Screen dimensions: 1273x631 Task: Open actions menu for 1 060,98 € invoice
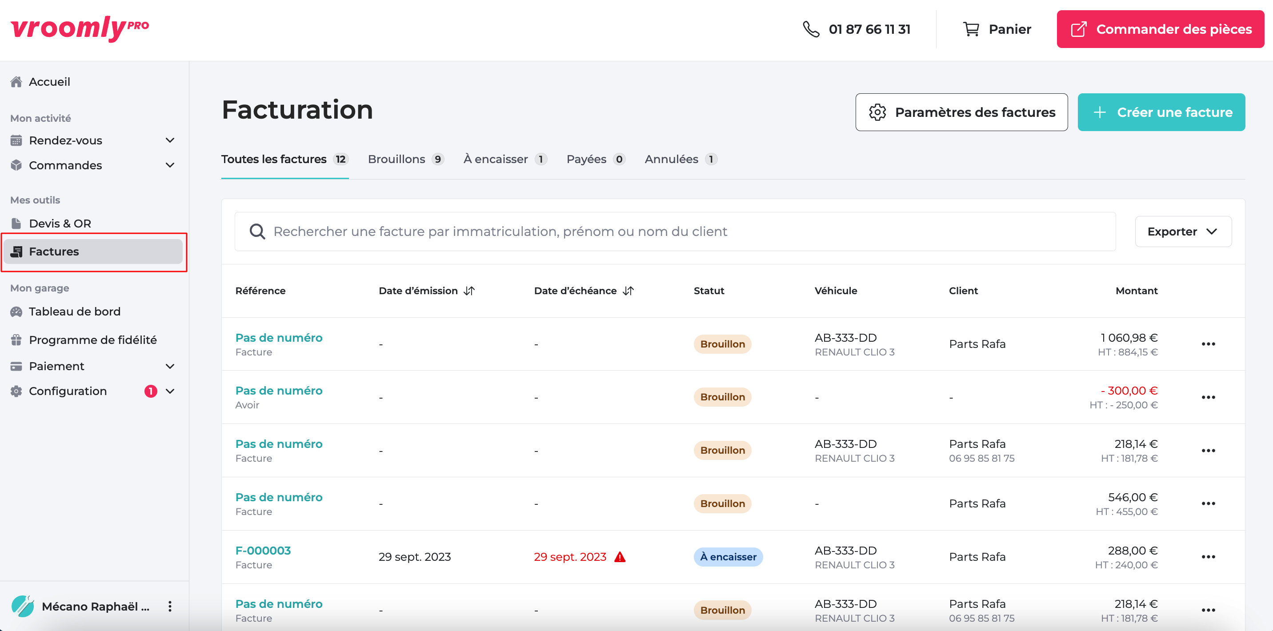point(1208,344)
